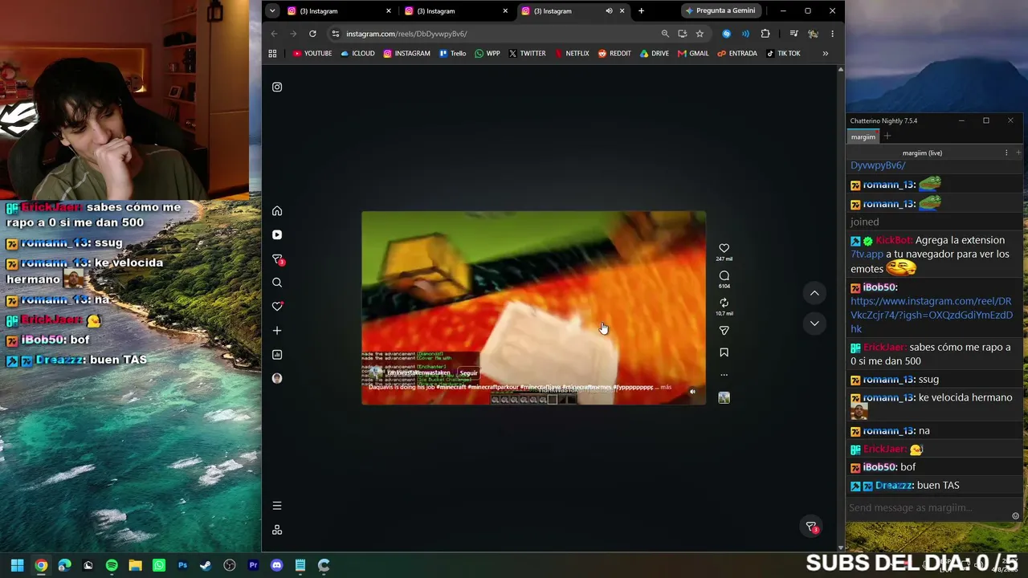The width and height of the screenshot is (1028, 578).
Task: Open Chrome media controls icon
Action: click(x=793, y=34)
